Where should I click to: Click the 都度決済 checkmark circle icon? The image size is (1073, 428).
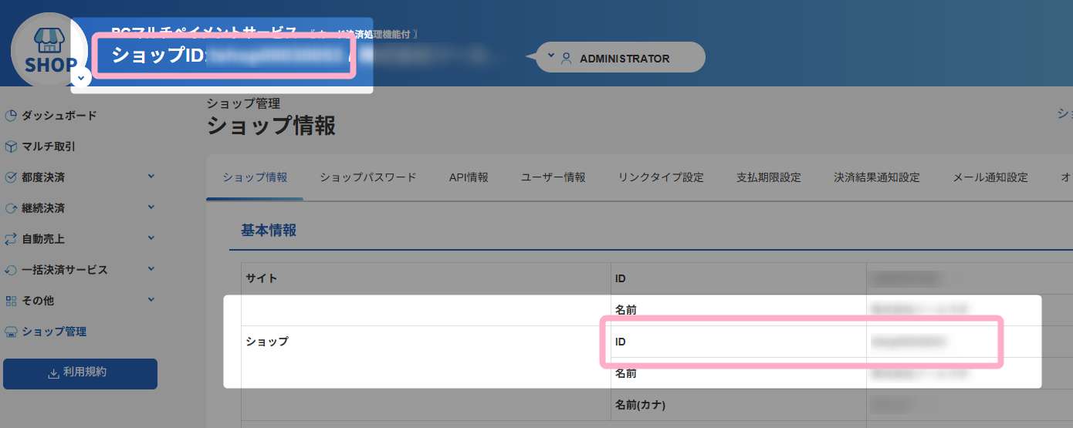11,177
